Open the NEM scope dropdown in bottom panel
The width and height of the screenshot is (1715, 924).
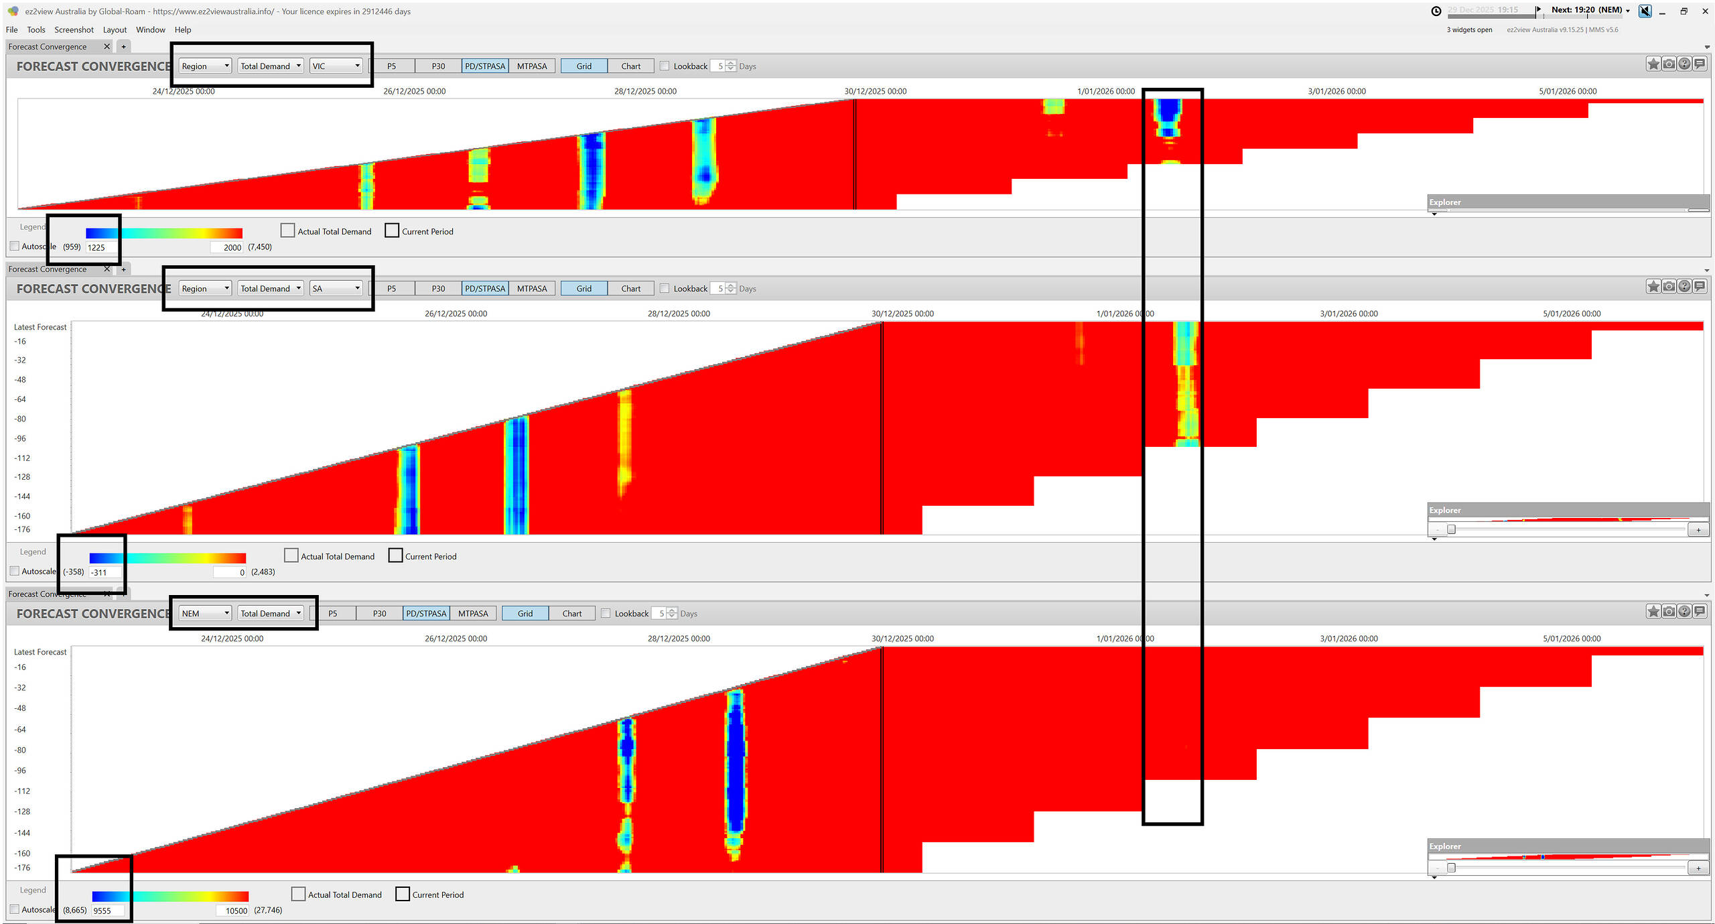(205, 614)
